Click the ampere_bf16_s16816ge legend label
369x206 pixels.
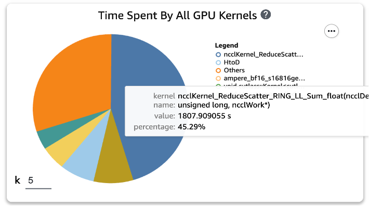(x=264, y=78)
